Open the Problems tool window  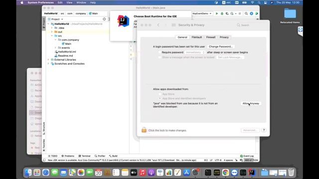tap(68, 156)
